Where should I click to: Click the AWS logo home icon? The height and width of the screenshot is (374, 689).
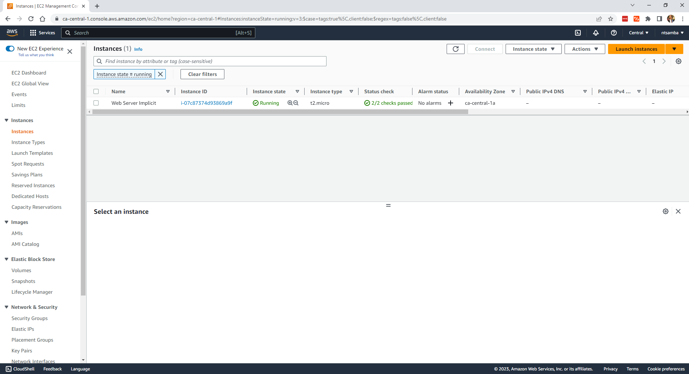[x=12, y=32]
